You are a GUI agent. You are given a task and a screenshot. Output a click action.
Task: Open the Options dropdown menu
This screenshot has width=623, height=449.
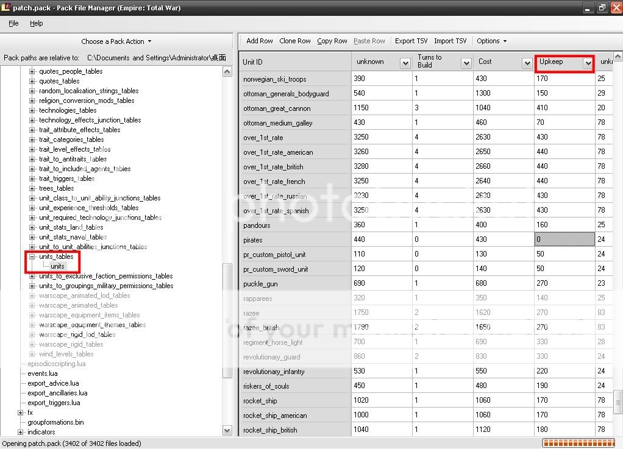click(492, 41)
